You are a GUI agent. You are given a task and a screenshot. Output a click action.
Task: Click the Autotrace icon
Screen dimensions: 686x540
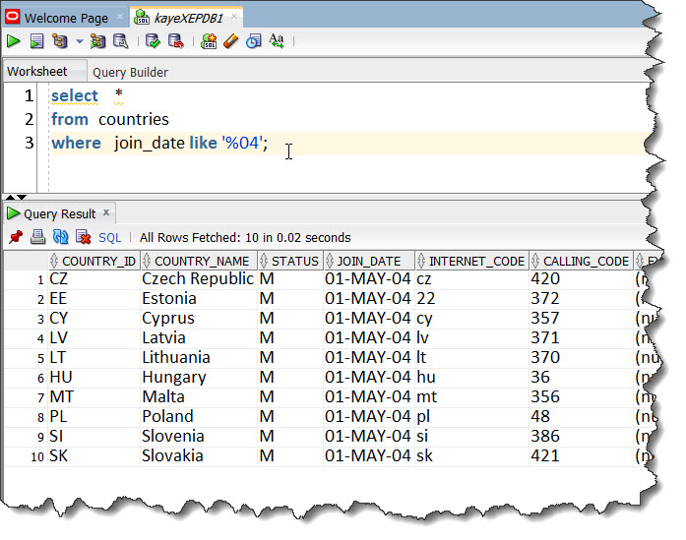pyautogui.click(x=97, y=41)
